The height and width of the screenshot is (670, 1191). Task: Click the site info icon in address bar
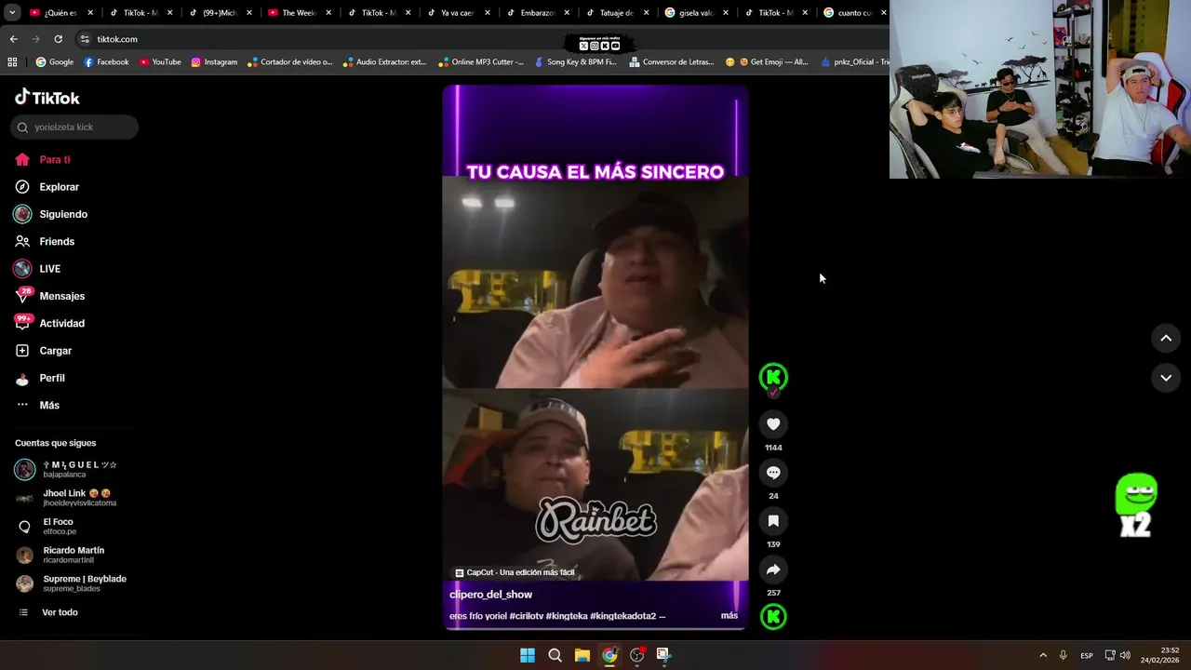coord(85,39)
